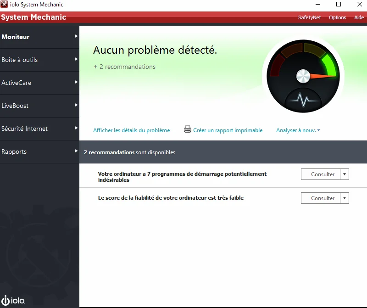The height and width of the screenshot is (308, 367).
Task: Click Consulter for score de la fiabilité
Action: coord(320,198)
